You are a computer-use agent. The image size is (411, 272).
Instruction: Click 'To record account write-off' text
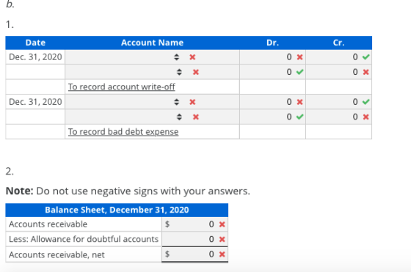[x=122, y=87]
